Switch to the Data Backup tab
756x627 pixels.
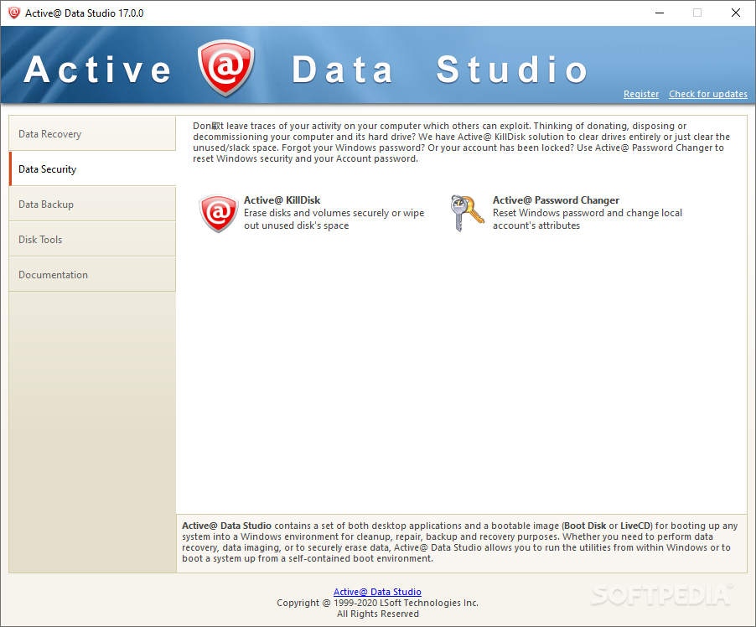(92, 204)
